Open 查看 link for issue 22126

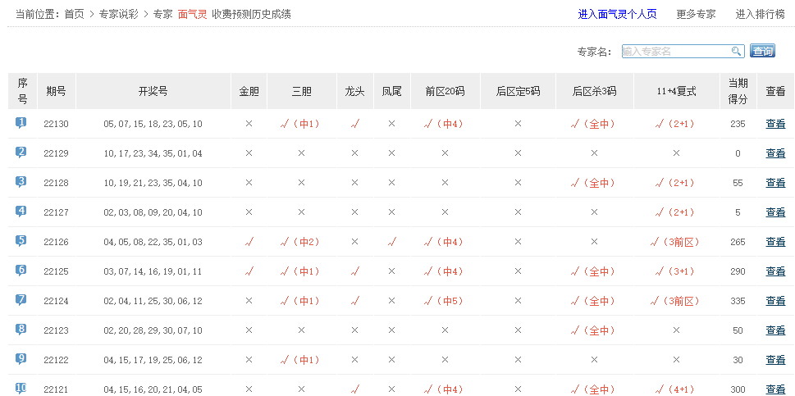tap(775, 242)
